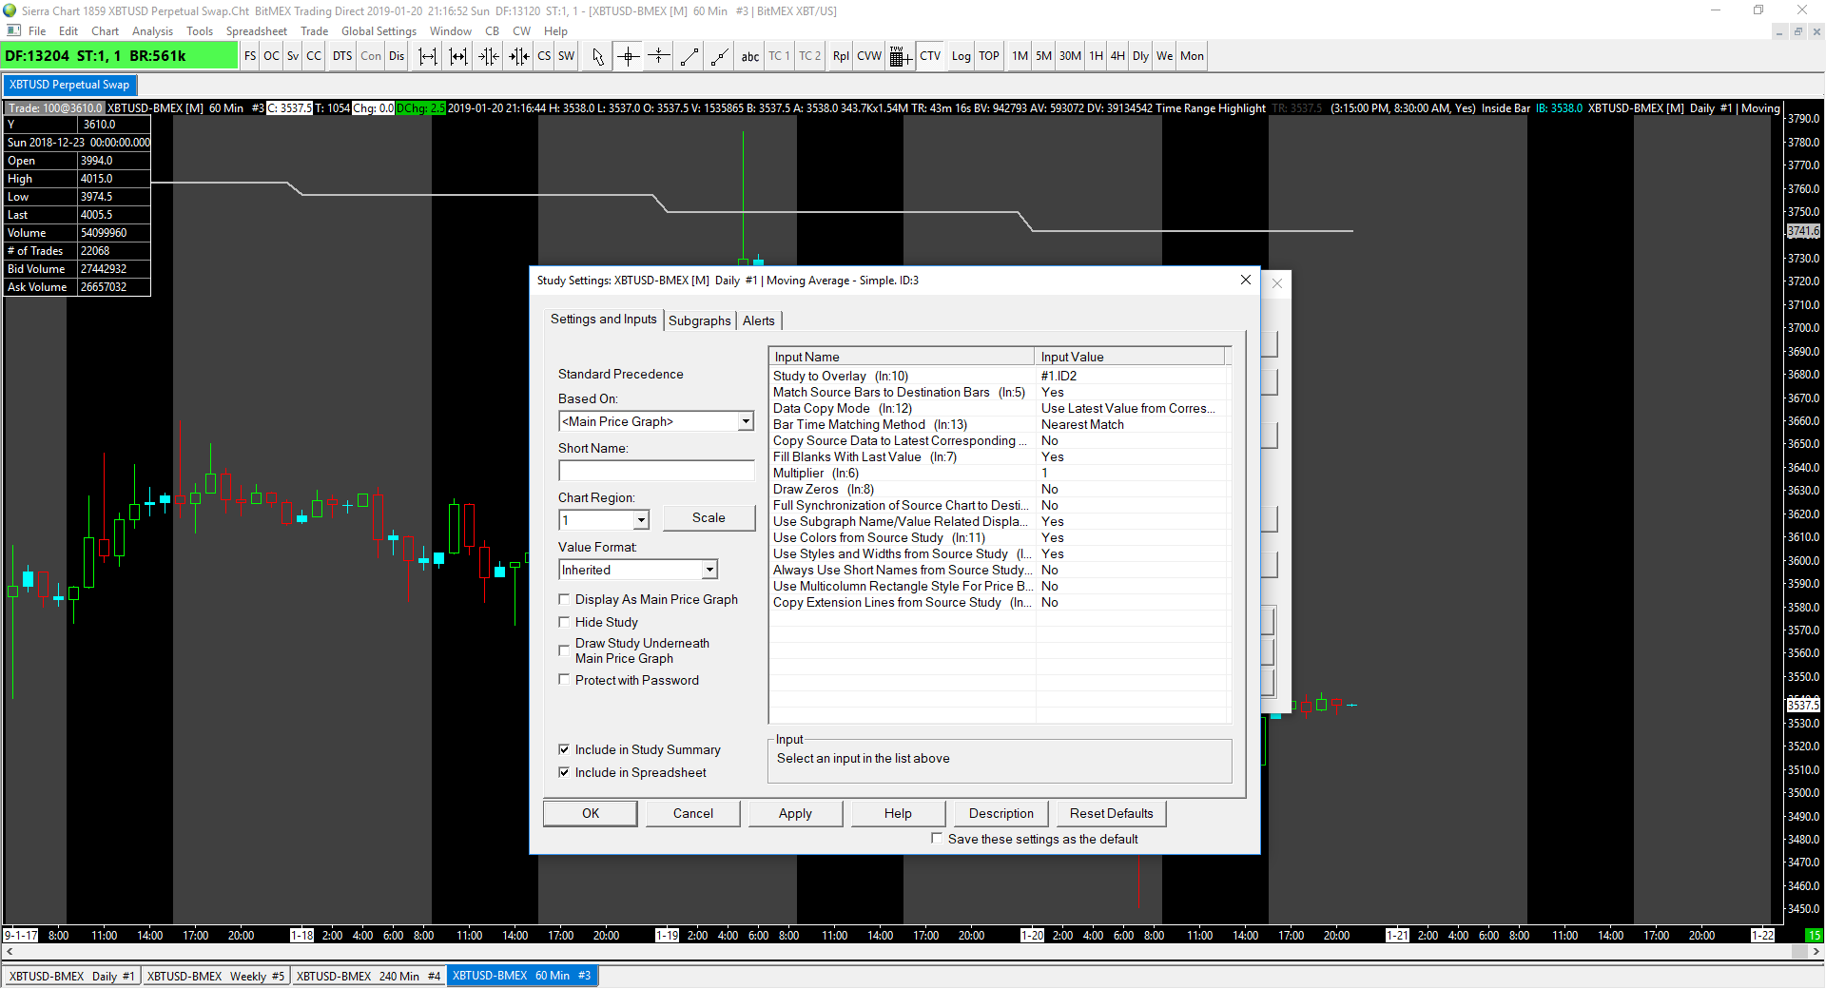Click the abc text drawing tool
Viewport: 1826px width, 989px height.
(749, 56)
